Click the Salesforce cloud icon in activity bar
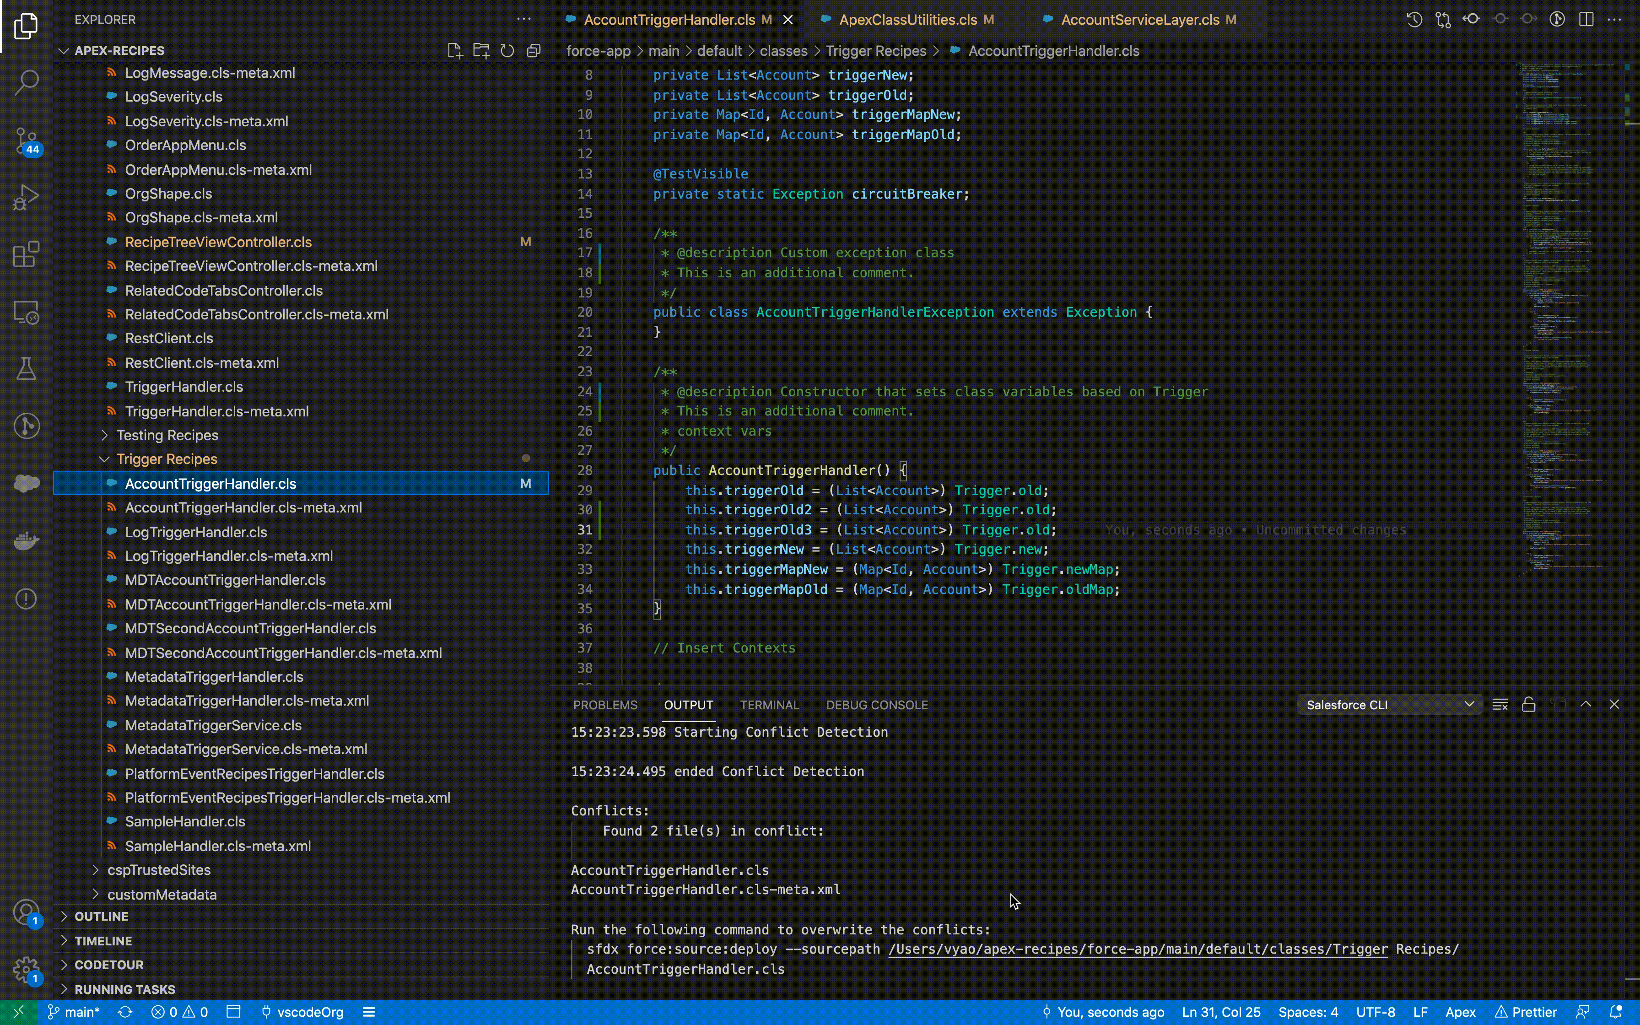Image resolution: width=1640 pixels, height=1025 pixels. [26, 483]
